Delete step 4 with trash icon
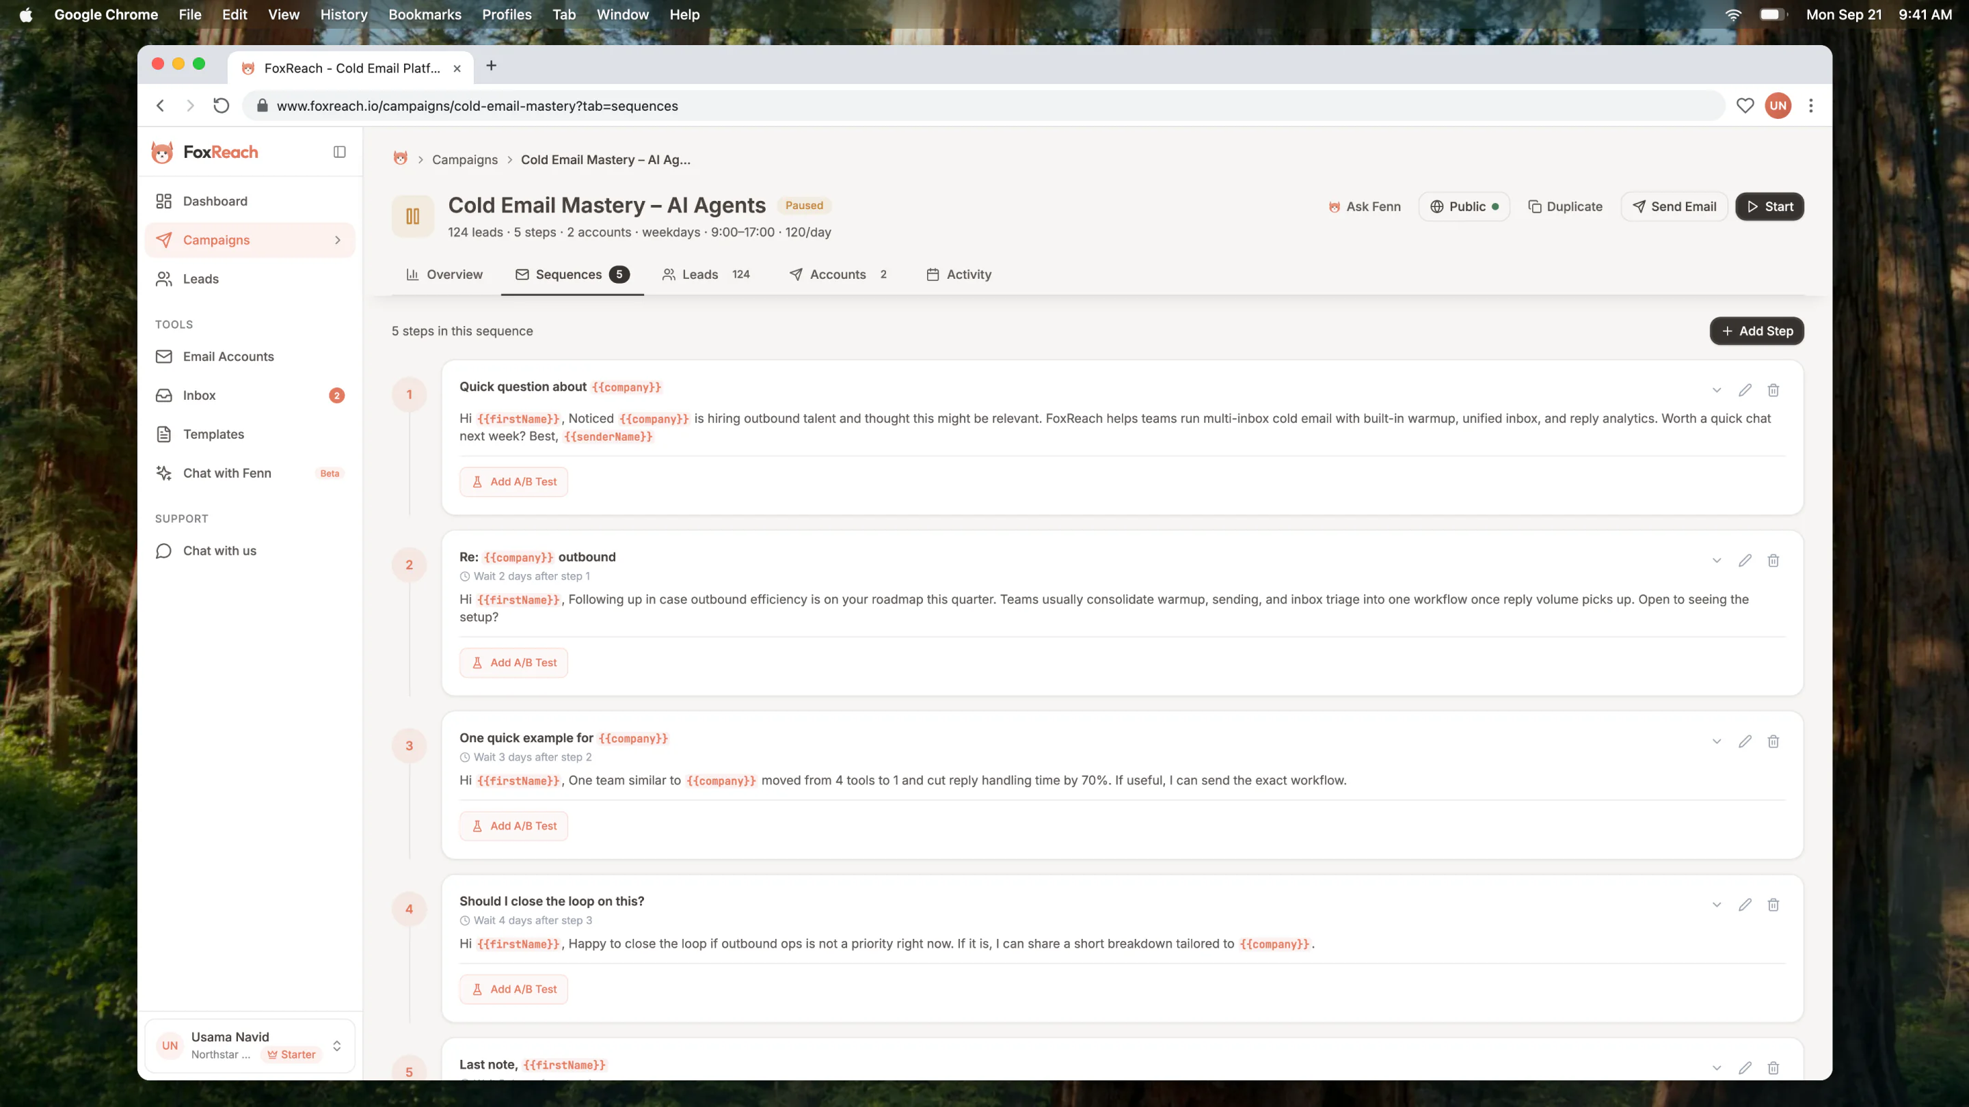Viewport: 1969px width, 1107px height. click(x=1773, y=905)
